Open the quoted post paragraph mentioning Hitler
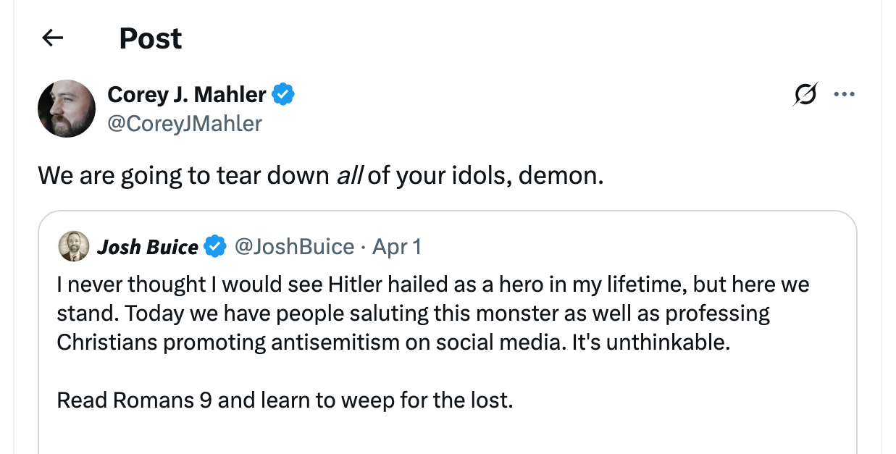The image size is (896, 454). click(432, 313)
